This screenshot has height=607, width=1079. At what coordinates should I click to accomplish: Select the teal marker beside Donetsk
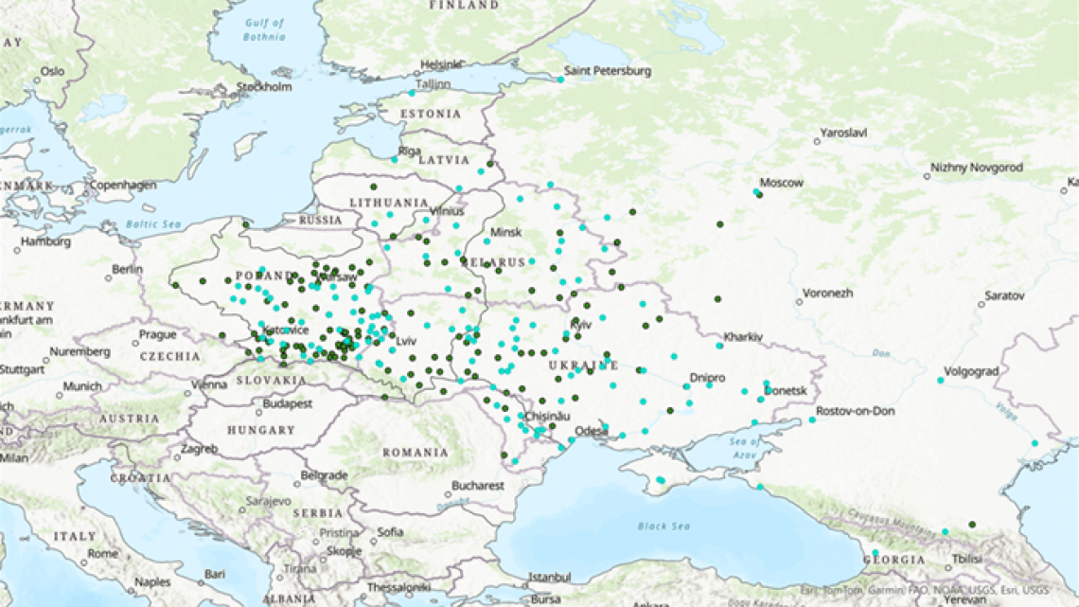point(769,388)
